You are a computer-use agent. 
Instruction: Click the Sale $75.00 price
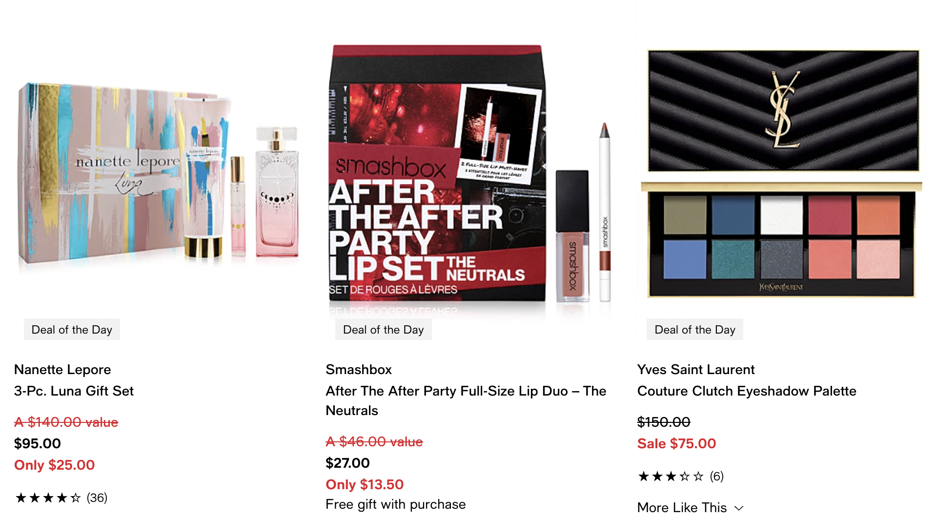(676, 444)
